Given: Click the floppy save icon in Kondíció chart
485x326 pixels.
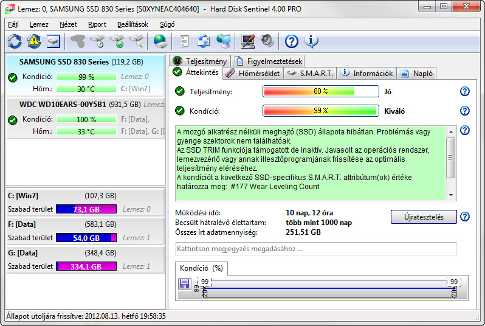Looking at the screenshot, I should click(185, 283).
